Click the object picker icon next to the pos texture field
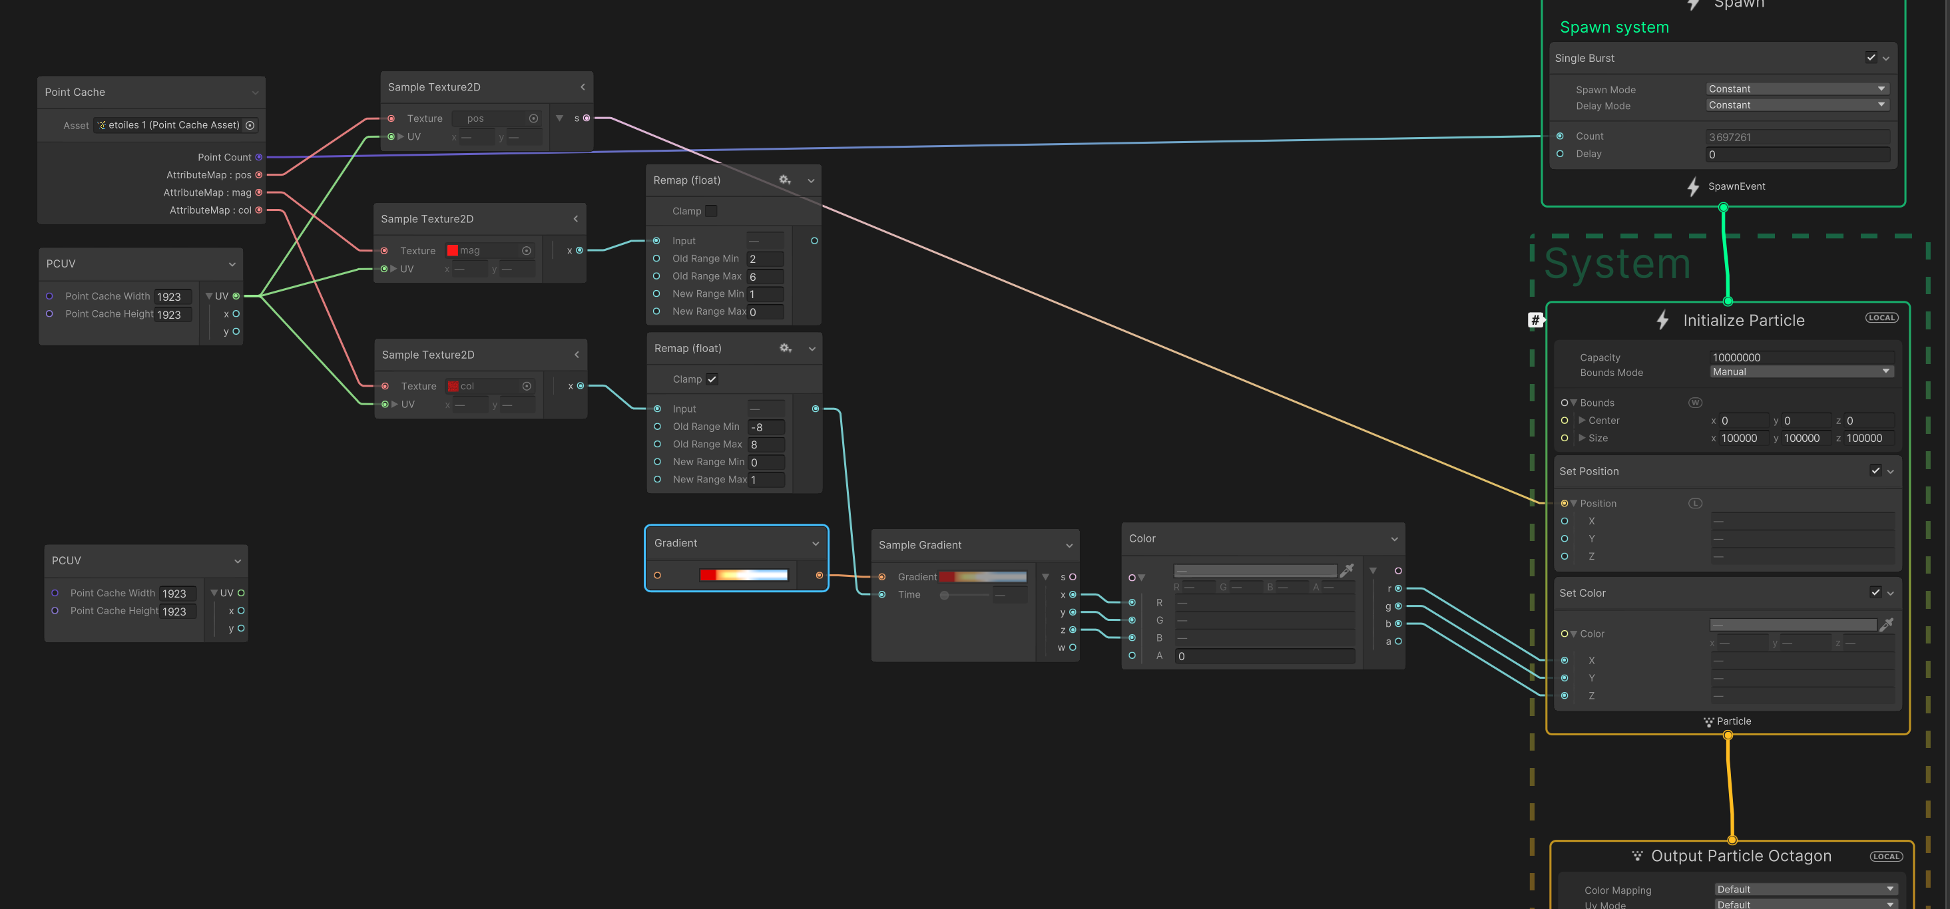This screenshot has width=1950, height=909. pos(534,118)
